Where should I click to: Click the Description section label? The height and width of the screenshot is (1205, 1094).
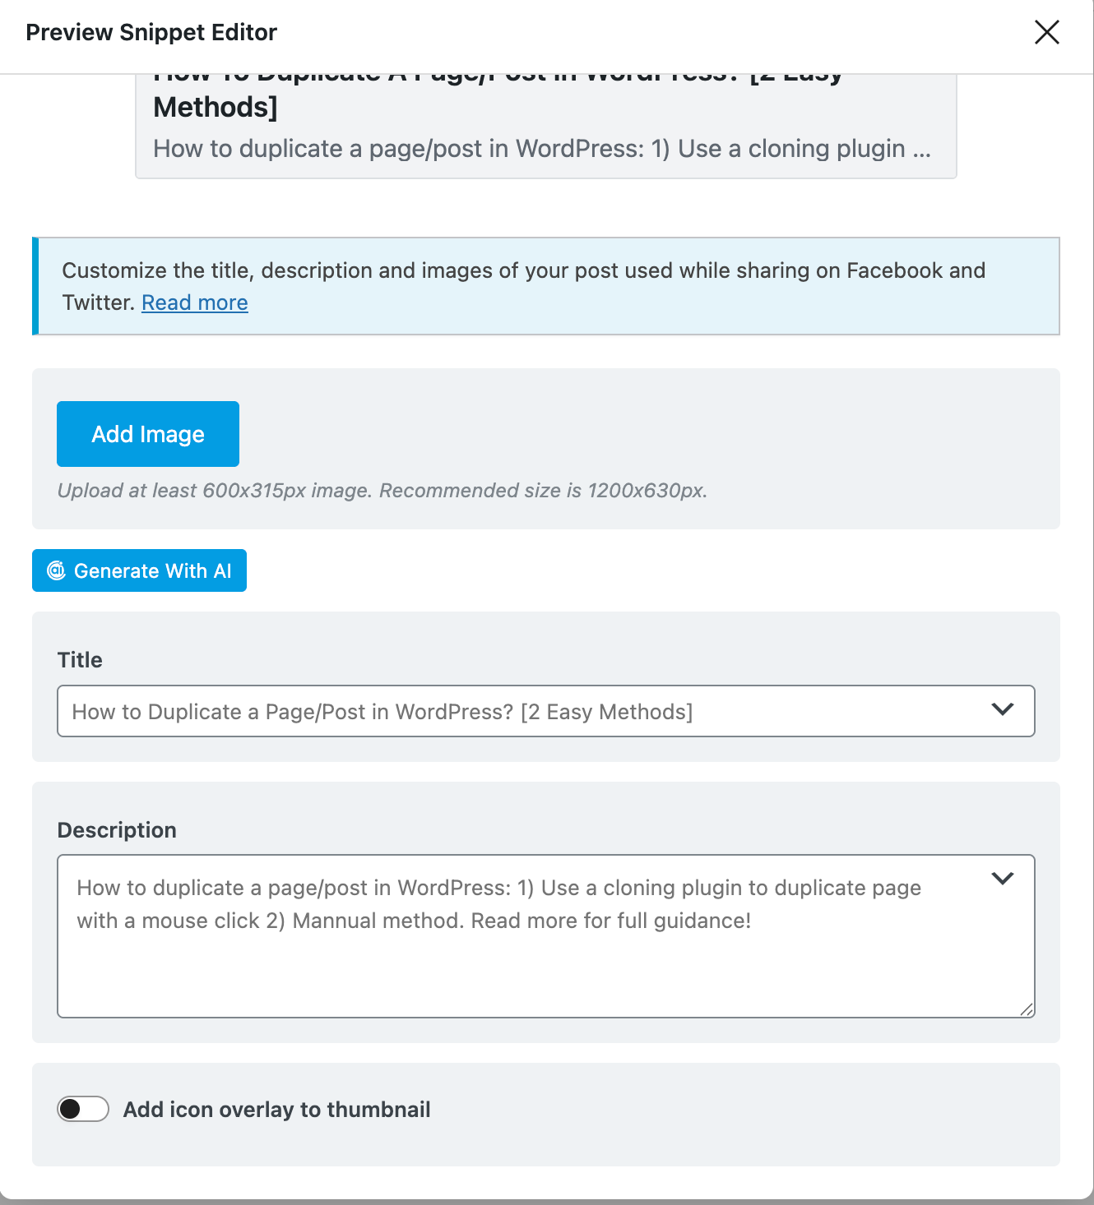[x=116, y=830]
